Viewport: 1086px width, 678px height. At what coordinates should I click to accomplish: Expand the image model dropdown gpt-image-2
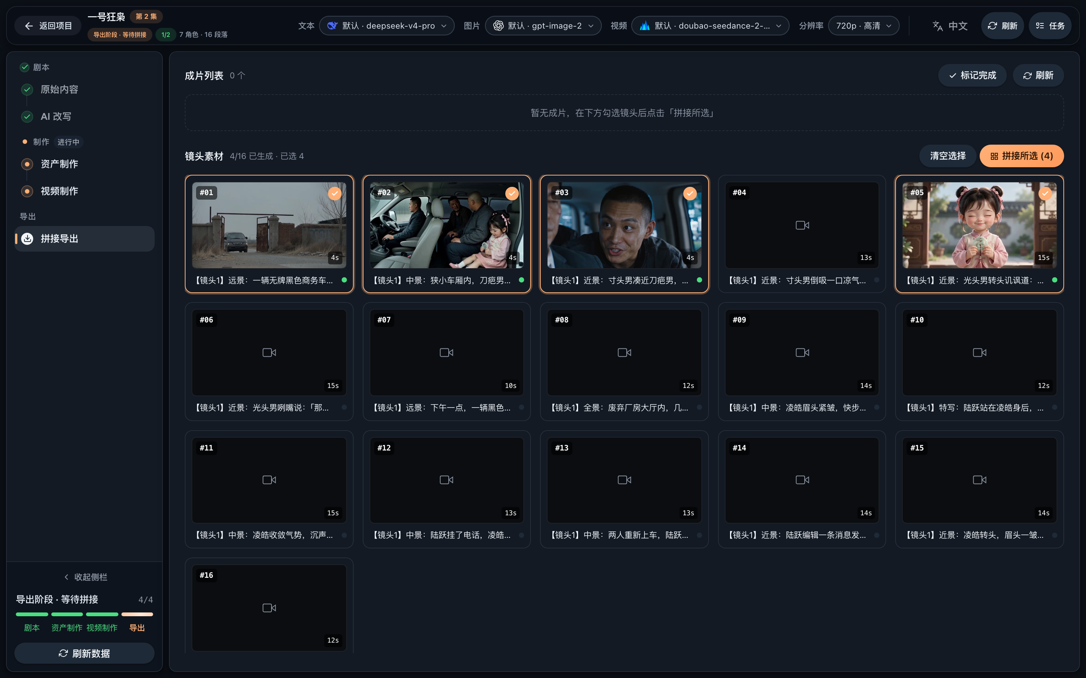[543, 26]
